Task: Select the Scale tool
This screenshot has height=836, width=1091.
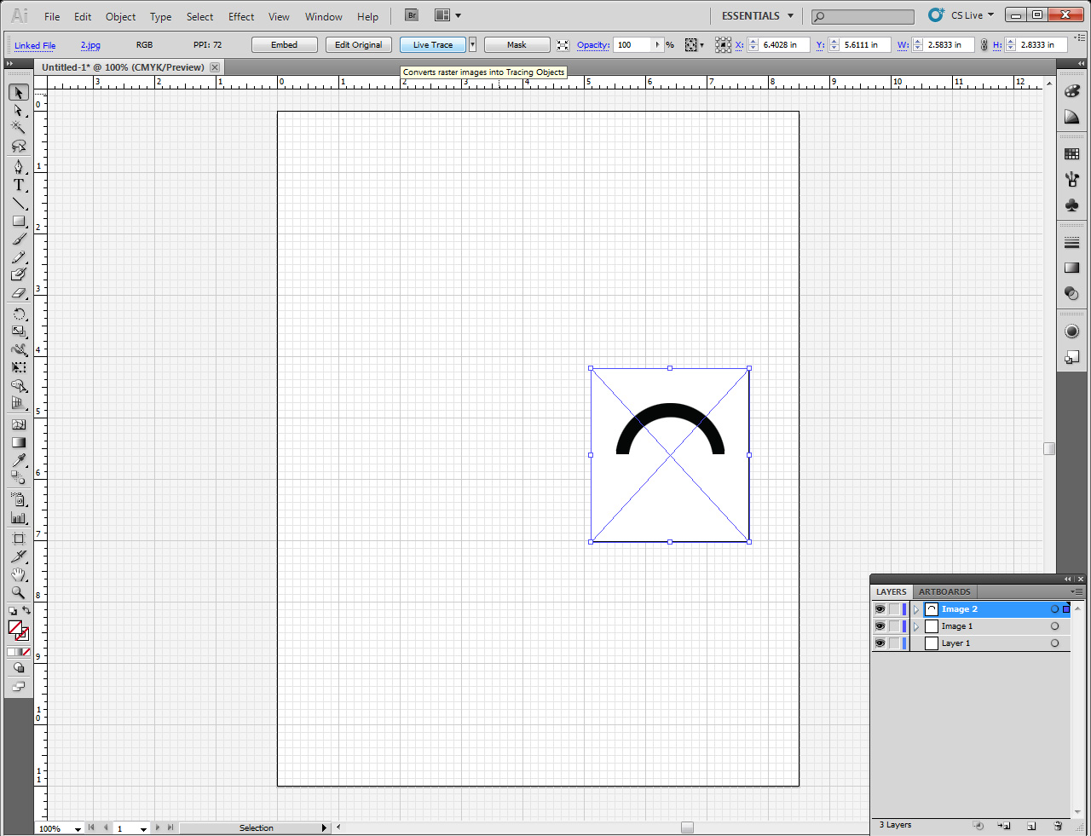Action: [x=19, y=332]
